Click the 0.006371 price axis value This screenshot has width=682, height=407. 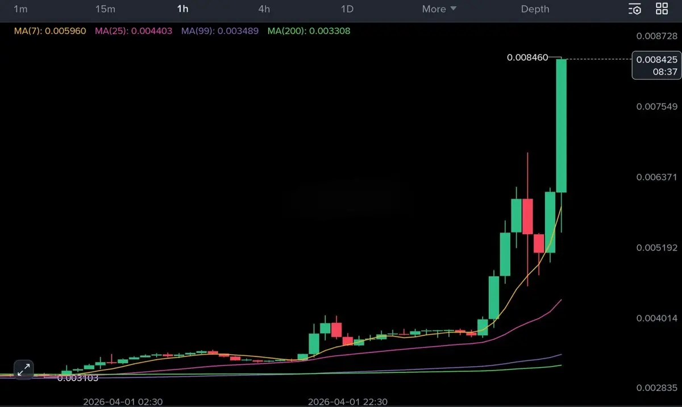[x=656, y=177]
